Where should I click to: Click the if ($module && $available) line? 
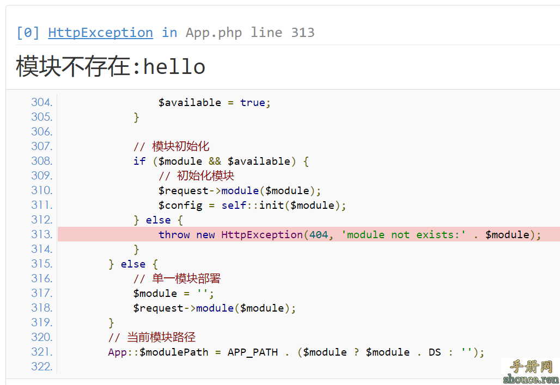(221, 162)
